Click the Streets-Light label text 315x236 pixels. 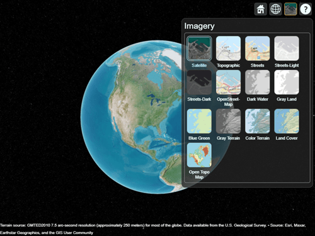(x=287, y=65)
